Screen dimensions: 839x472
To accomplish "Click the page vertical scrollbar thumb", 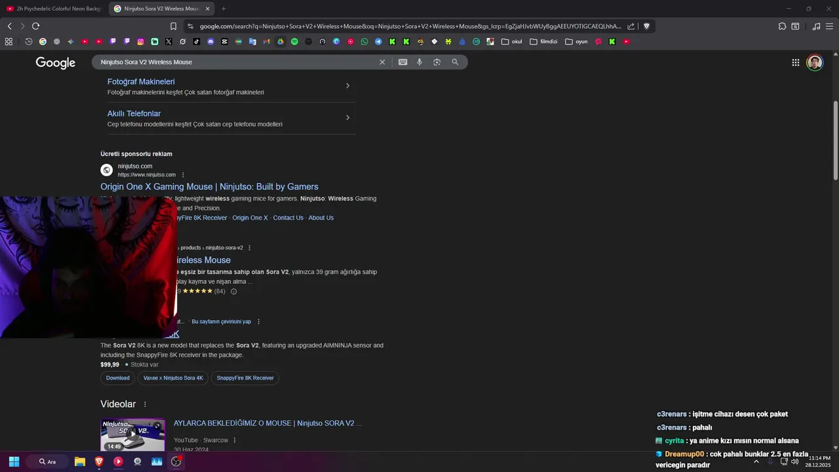I will coord(835,140).
